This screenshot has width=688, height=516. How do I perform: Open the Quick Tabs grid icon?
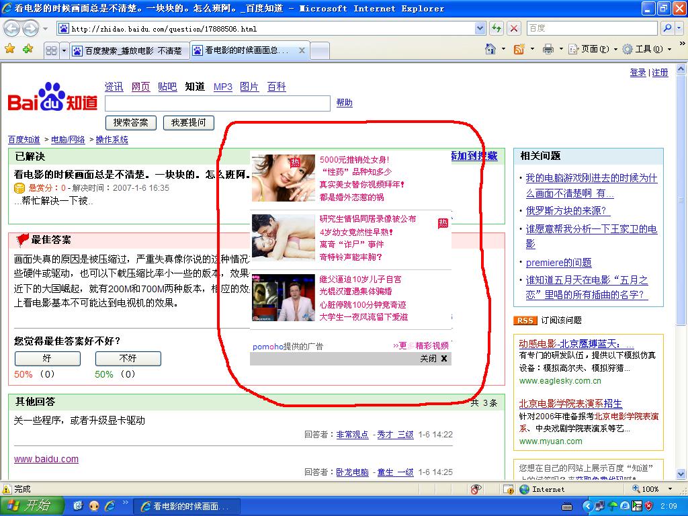click(51, 50)
